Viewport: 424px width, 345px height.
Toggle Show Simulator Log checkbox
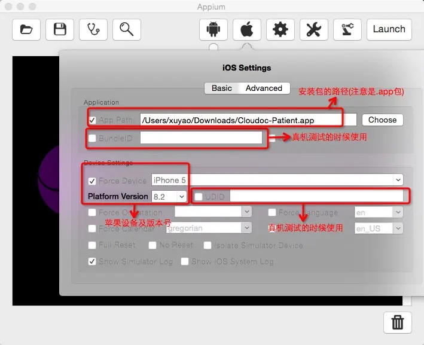(92, 261)
